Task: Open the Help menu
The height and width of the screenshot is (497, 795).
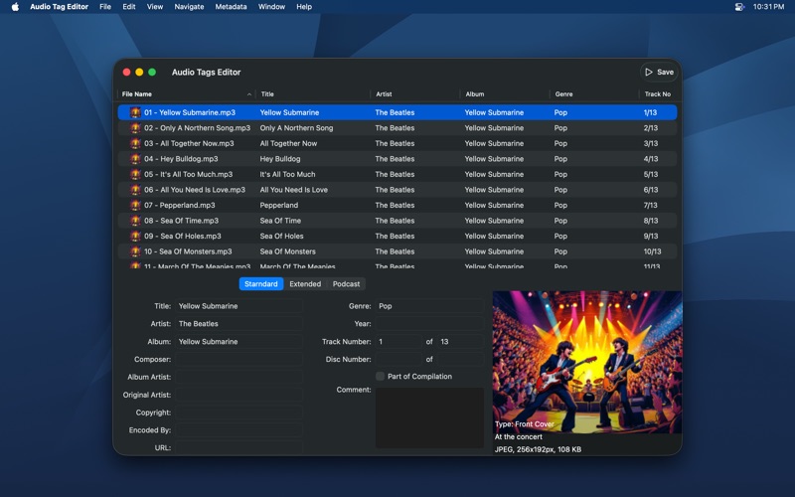Action: pyautogui.click(x=304, y=7)
